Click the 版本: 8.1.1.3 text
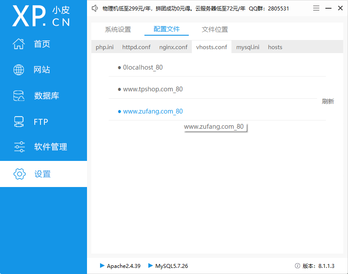 click(318, 266)
